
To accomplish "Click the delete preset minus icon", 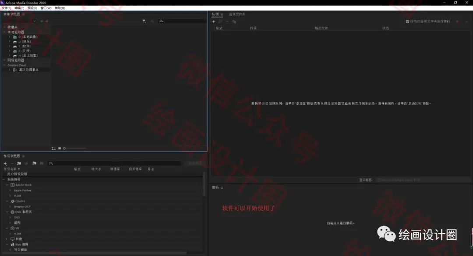I will tap(12, 163).
